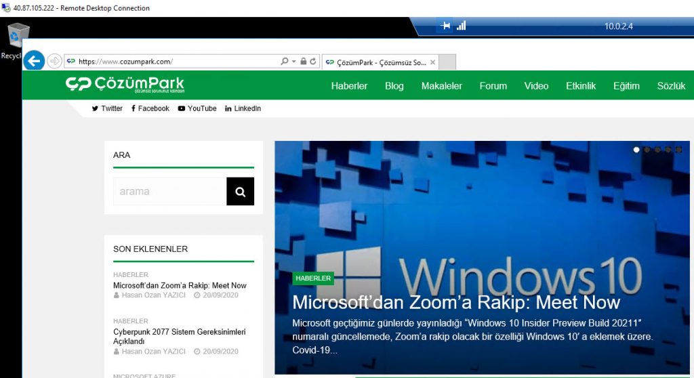Open the Eğitim menu item
This screenshot has width=694, height=378.
626,86
